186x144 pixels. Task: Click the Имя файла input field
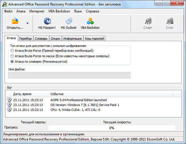69,75
